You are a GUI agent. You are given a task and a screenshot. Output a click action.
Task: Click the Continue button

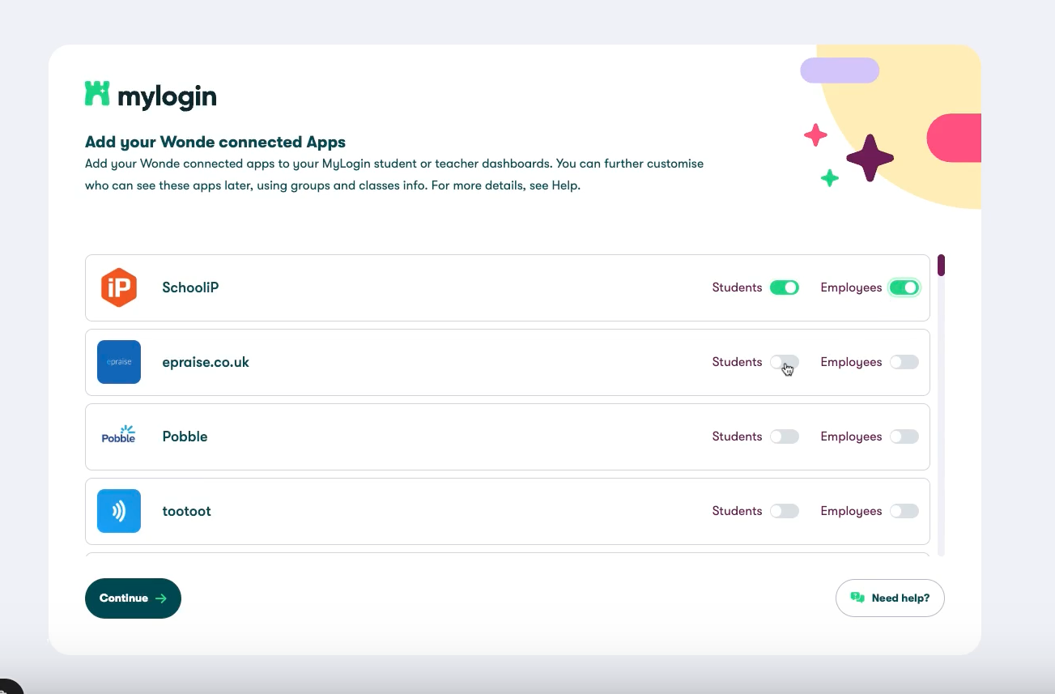coord(132,598)
